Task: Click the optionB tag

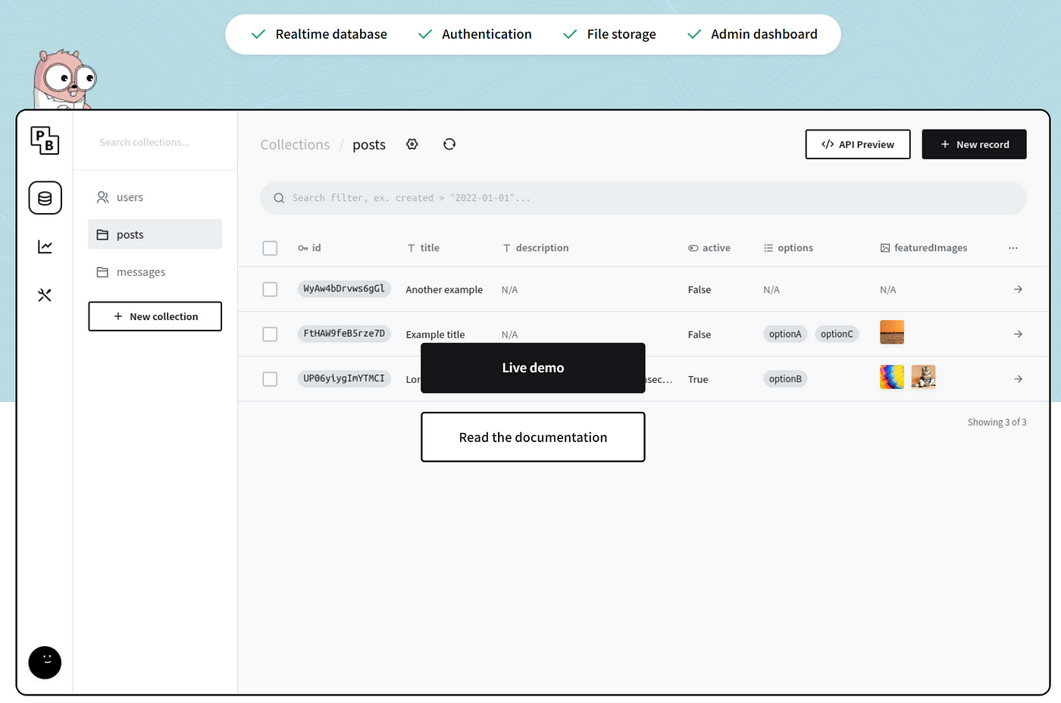Action: [x=785, y=378]
